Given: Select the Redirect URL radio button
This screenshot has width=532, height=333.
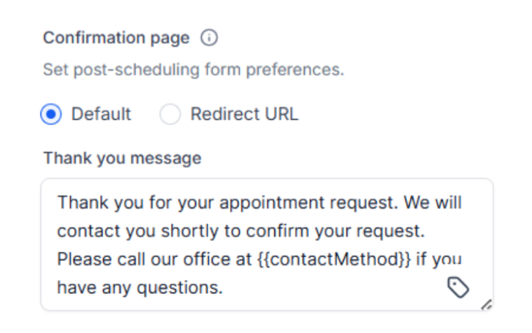Looking at the screenshot, I should 170,115.
